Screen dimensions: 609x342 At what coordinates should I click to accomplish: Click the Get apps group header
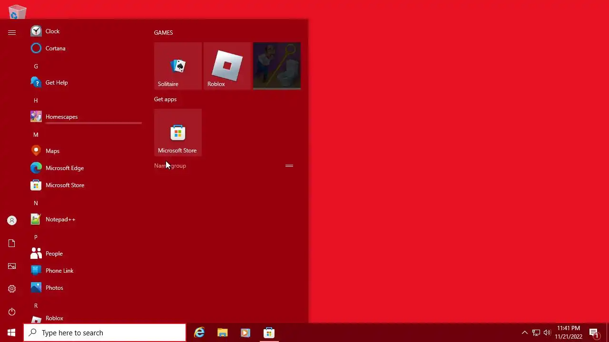pos(165,99)
